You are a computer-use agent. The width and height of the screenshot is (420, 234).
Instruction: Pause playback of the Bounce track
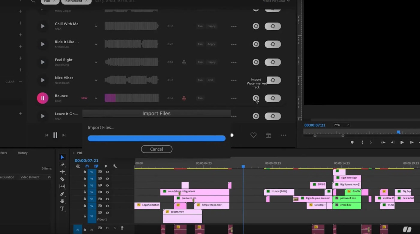(42, 98)
